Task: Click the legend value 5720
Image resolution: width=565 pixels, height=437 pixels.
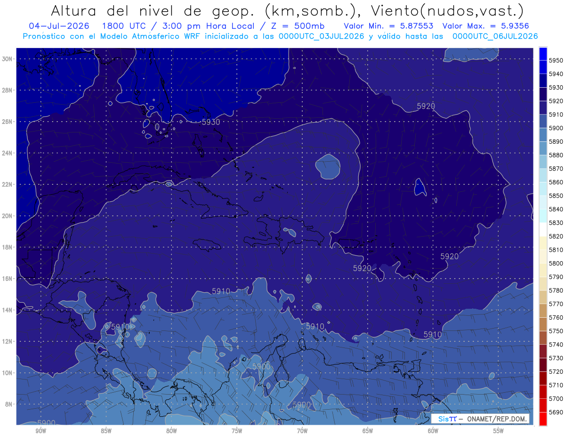Action: point(556,371)
